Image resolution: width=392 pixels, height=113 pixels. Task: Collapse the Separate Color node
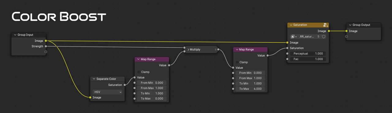94,79
